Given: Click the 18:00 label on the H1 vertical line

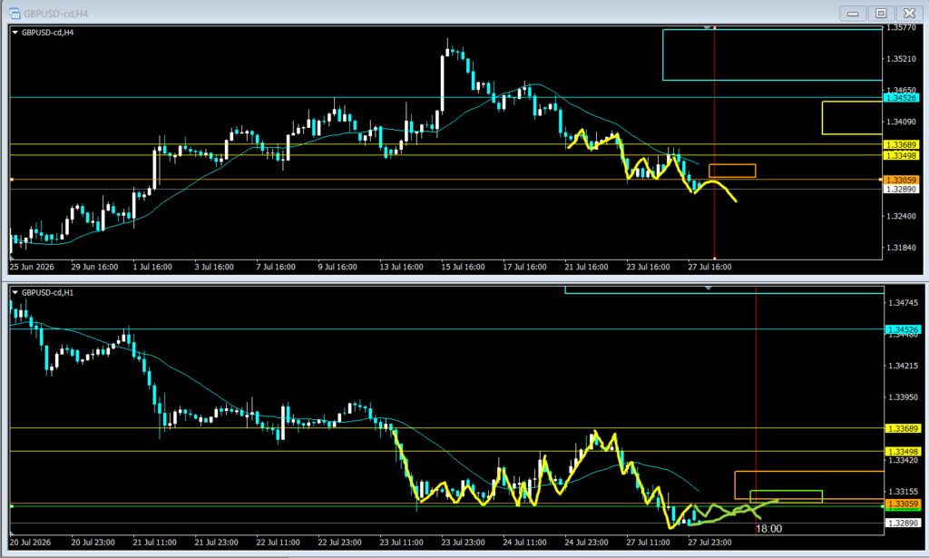Looking at the screenshot, I should [769, 529].
